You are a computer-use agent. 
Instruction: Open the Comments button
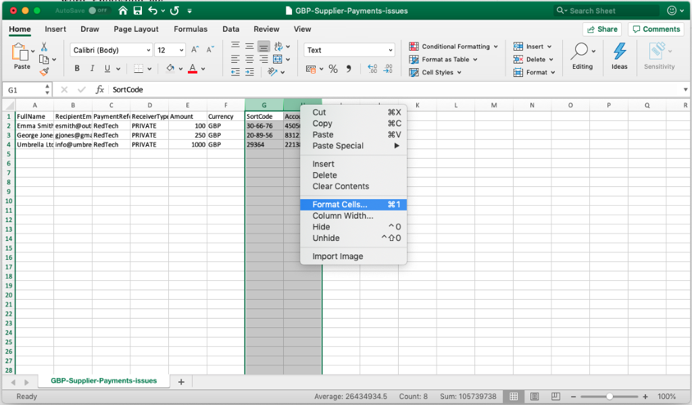656,29
